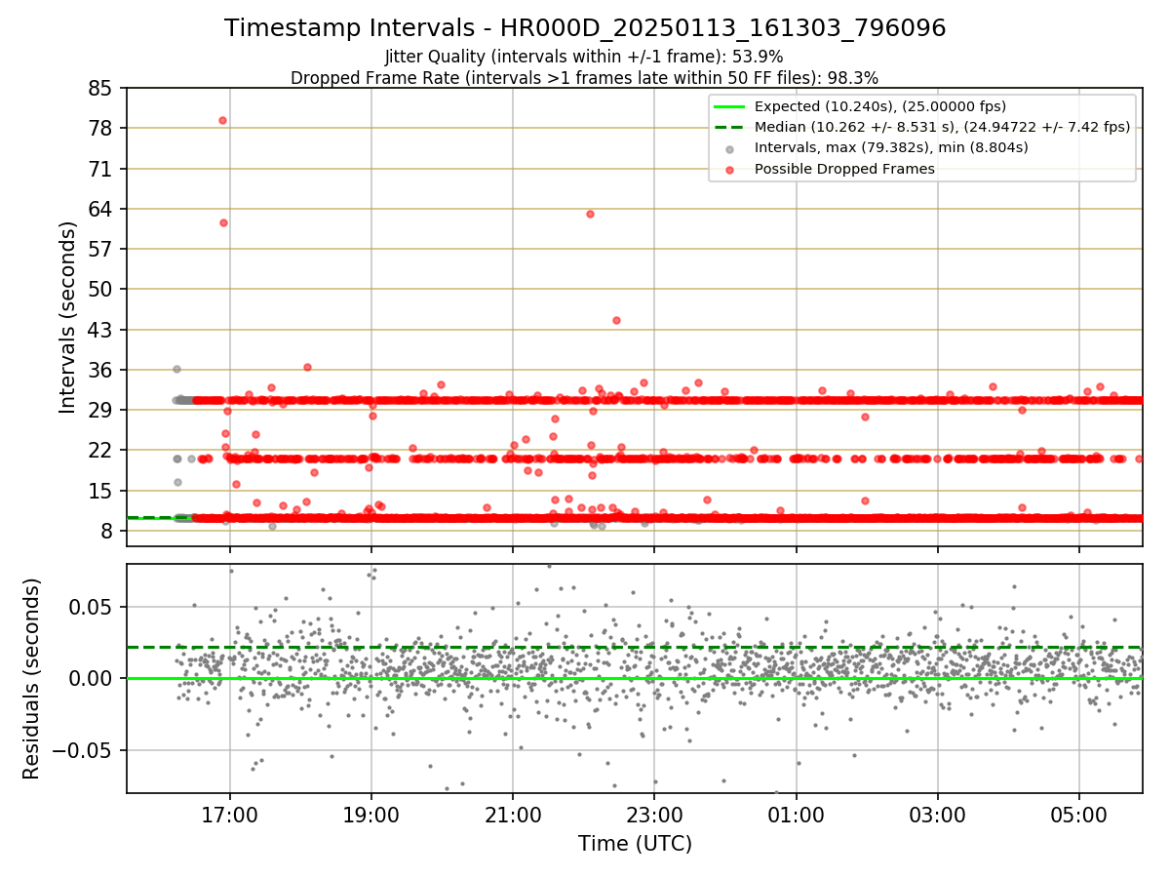Image resolution: width=1170 pixels, height=878 pixels.
Task: Click the "Jitter Quality" subtitle showing 53.9%
Action: point(584,57)
